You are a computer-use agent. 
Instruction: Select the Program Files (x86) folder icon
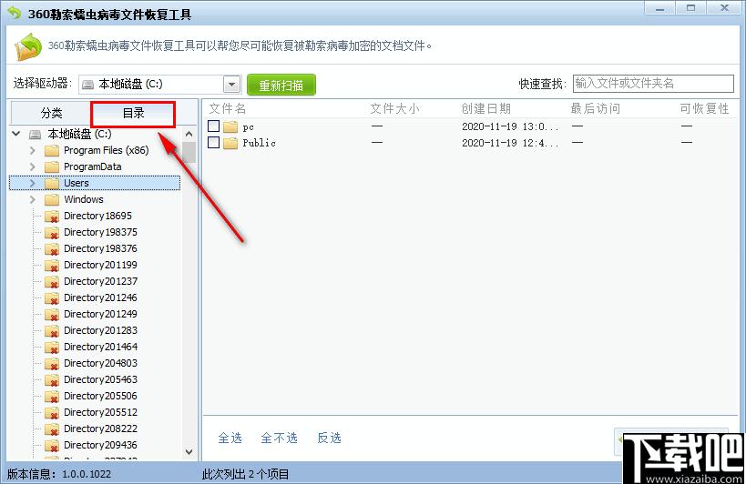[x=51, y=150]
